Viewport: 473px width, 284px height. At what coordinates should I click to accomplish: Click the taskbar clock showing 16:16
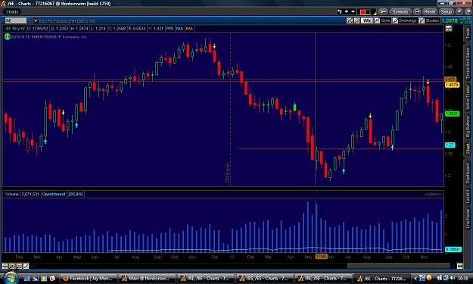coord(462,278)
